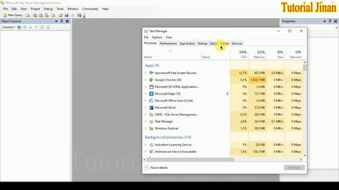The height and width of the screenshot is (190, 339).
Task: Click the Database Engine Query icon next to New Query
Action: tap(28, 15)
